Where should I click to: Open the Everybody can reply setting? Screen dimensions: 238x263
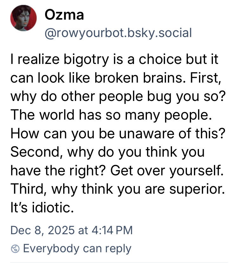pyautogui.click(x=77, y=249)
